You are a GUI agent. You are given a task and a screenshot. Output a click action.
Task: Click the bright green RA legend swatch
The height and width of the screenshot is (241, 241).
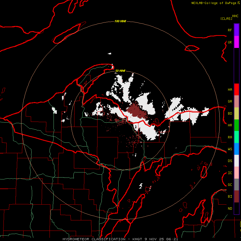[236, 137]
